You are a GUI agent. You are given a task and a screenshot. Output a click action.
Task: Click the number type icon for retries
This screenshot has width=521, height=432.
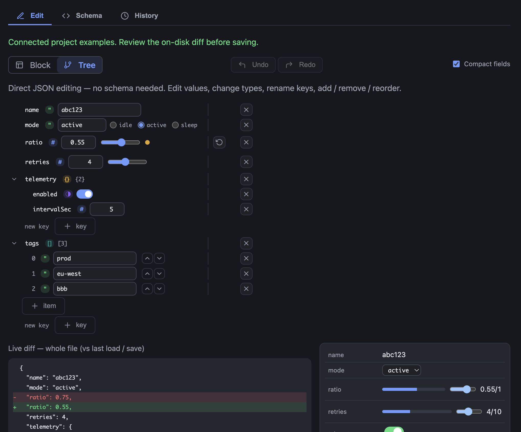click(x=60, y=162)
